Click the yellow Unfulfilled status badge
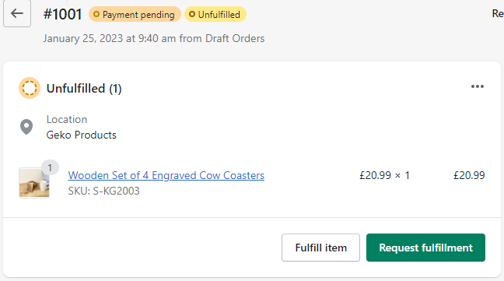This screenshot has width=504, height=281. pos(215,15)
